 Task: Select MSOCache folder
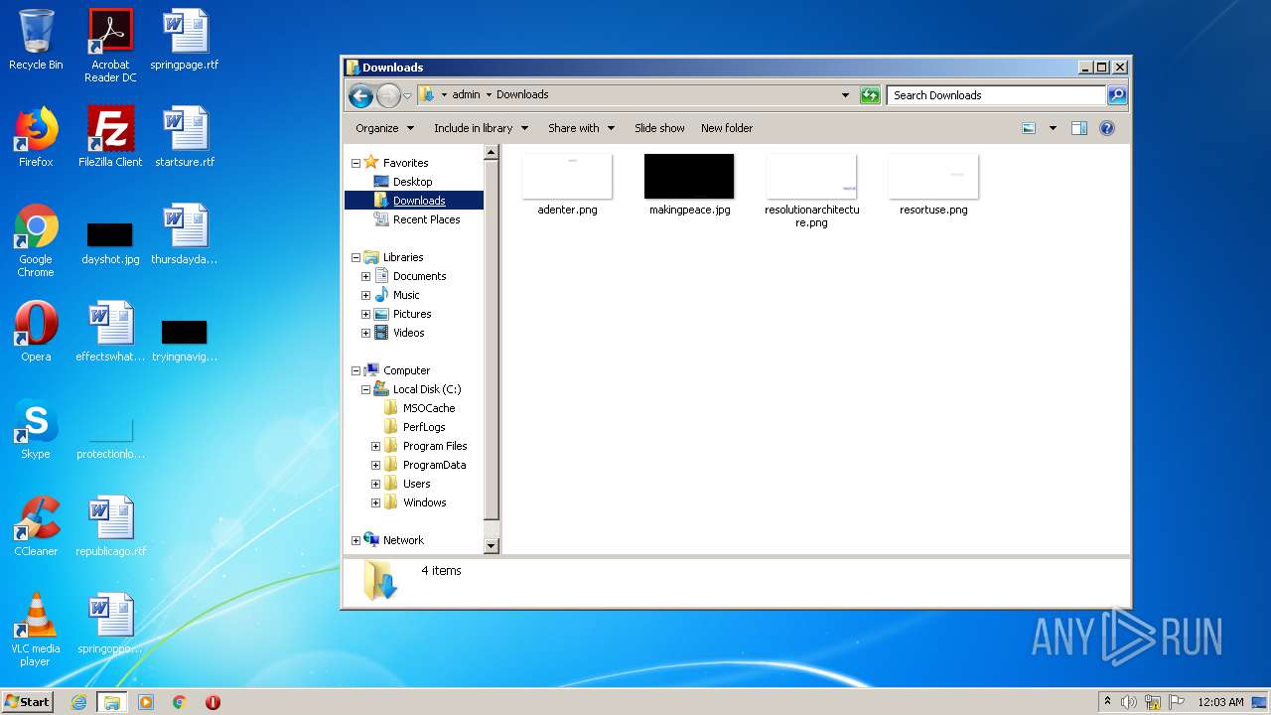pos(429,408)
